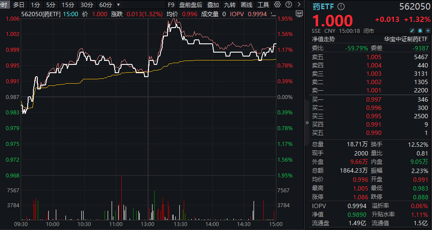Open F9 deep information
This screenshot has width=432, height=230.
click(171, 5)
